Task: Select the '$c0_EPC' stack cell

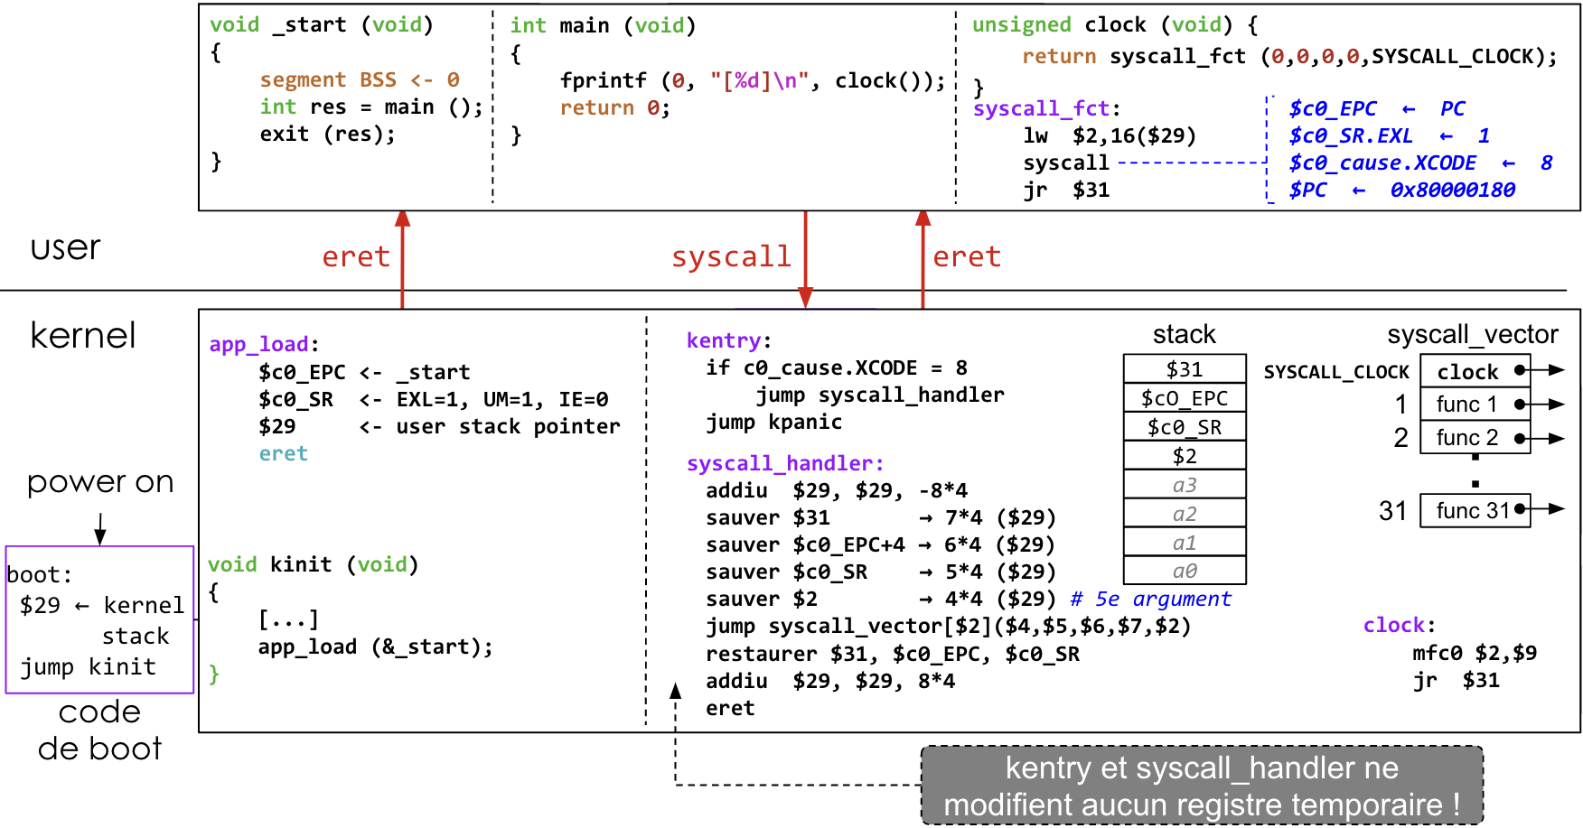Action: [x=1185, y=398]
